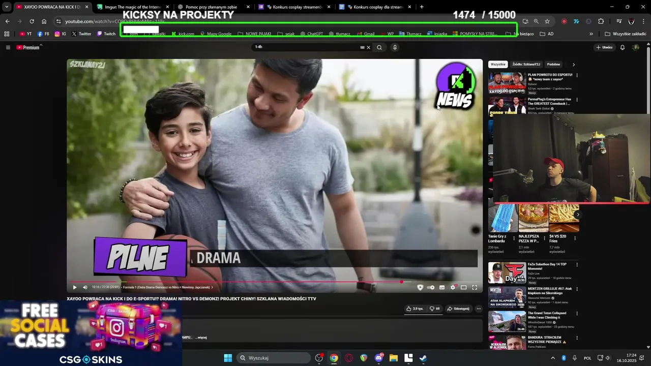Go to browser home page

[44, 21]
